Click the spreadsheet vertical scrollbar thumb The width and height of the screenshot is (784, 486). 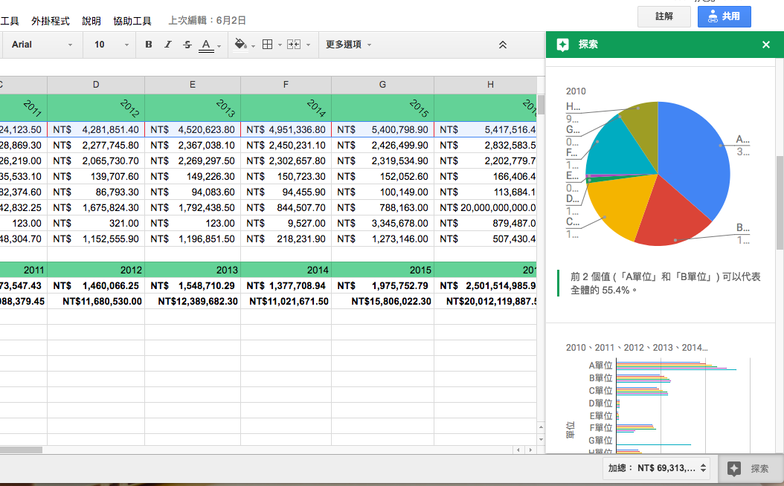541,104
